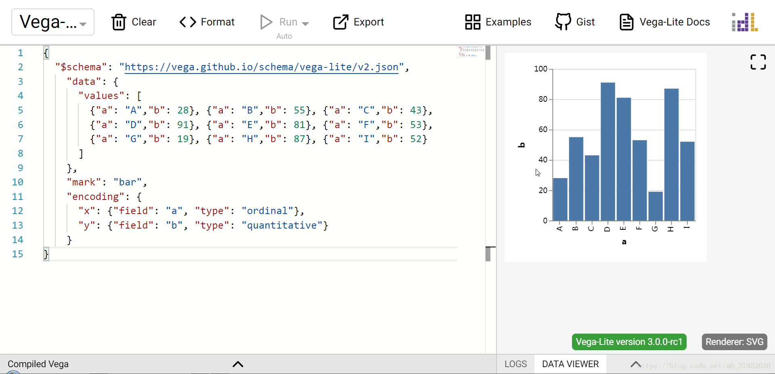Click the tallest bar D in chart
This screenshot has width=775, height=374.
pos(607,151)
